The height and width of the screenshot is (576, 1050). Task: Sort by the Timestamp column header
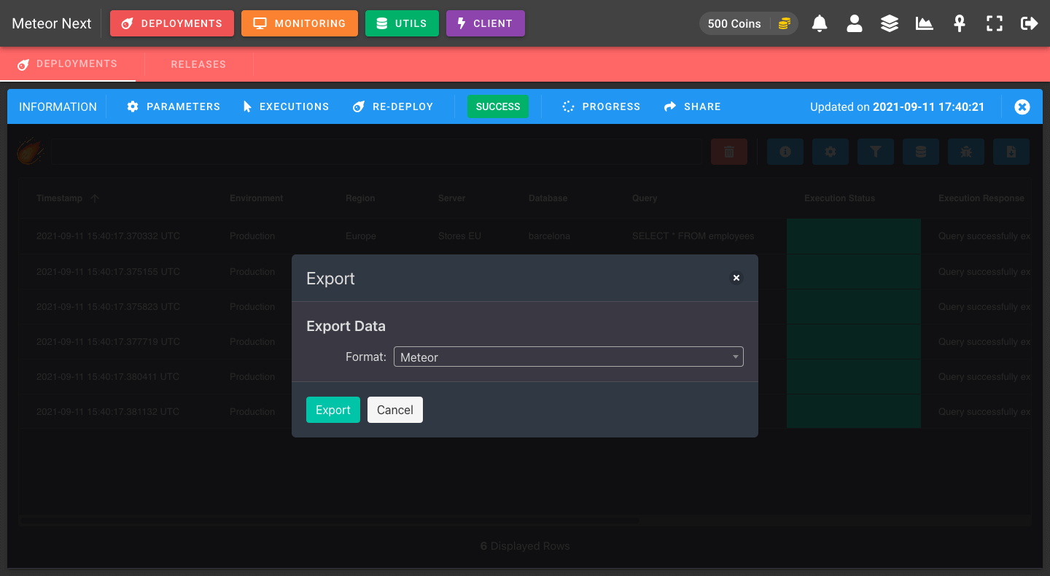(x=60, y=198)
